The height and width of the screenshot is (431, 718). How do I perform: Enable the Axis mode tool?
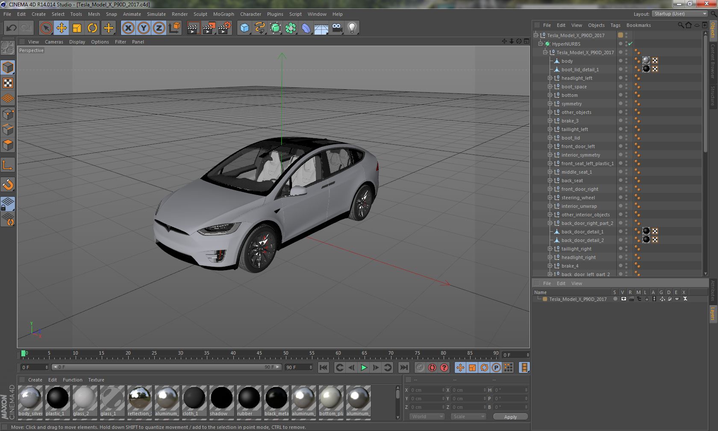tap(8, 165)
